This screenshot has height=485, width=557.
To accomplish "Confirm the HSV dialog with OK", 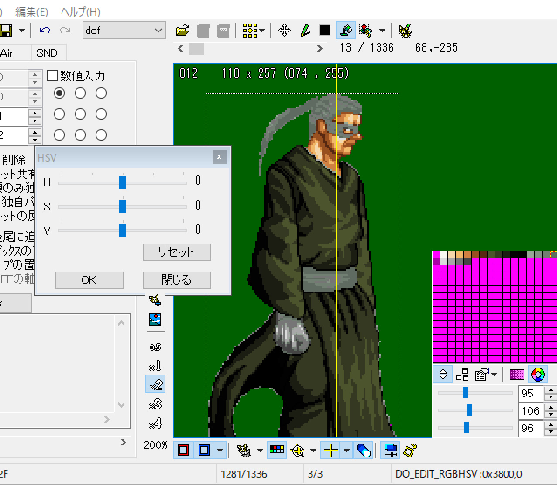I will [x=89, y=280].
